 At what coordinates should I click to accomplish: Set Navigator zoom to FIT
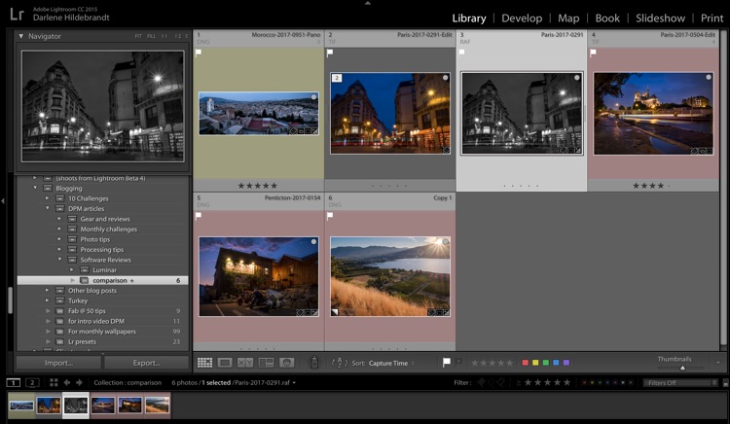138,36
